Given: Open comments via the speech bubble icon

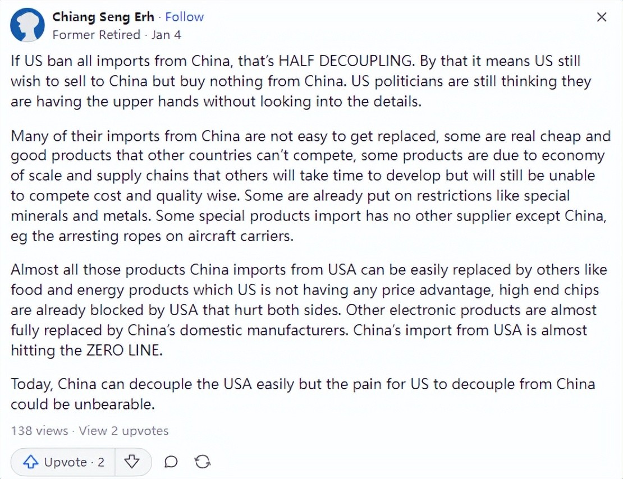Looking at the screenshot, I should pyautogui.click(x=171, y=462).
